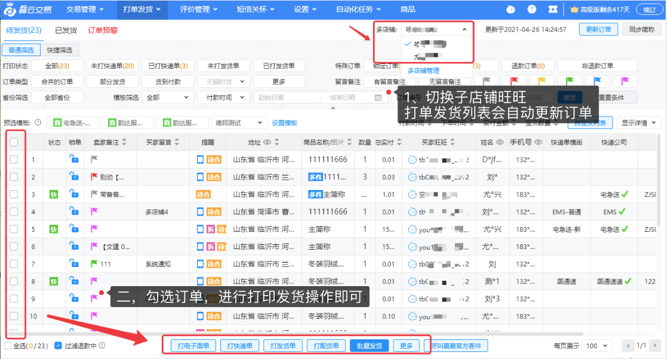Click the 更新订单 button
Image resolution: width=668 pixels, height=359 pixels.
pos(599,29)
